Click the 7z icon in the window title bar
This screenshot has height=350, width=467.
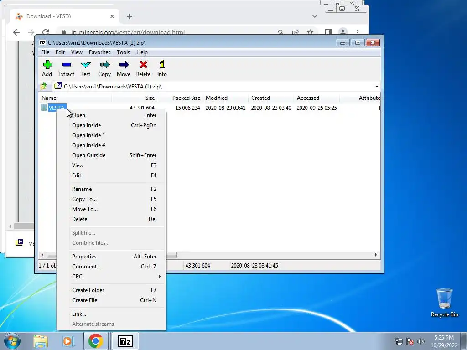coord(42,42)
